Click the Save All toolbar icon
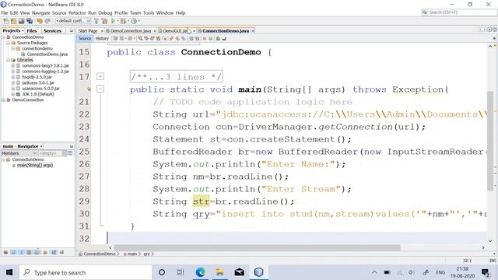This screenshot has height=280, width=498. coord(30,21)
